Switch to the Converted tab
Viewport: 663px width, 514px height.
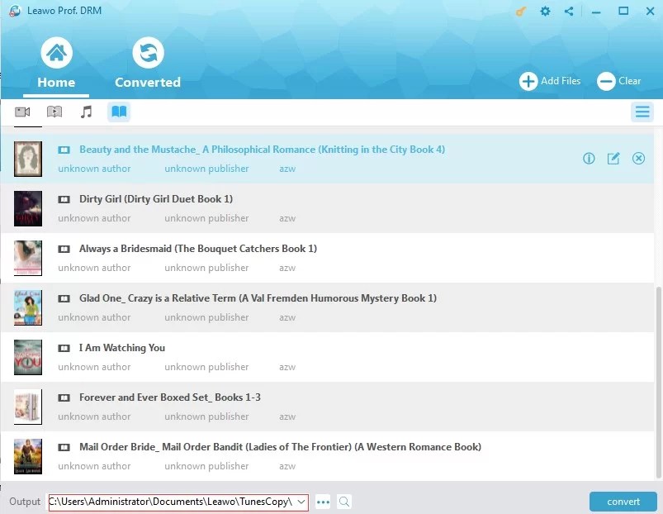point(148,62)
